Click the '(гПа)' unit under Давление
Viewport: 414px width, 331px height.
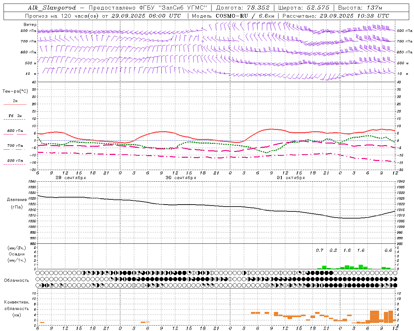[x=16, y=207]
